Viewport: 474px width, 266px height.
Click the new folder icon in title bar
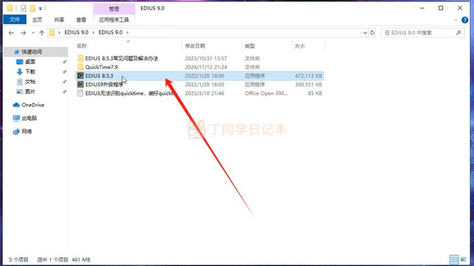tap(33, 9)
